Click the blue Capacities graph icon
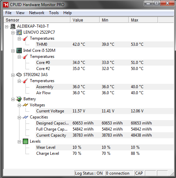Image resolution: width=176 pixels, height=178 pixels. tap(25, 117)
